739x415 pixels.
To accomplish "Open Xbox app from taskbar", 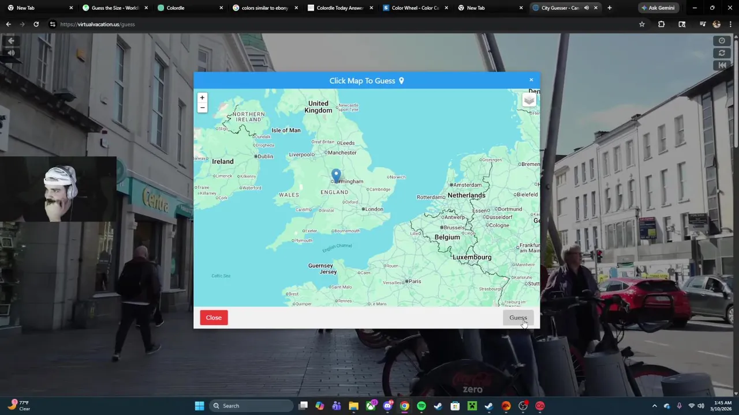I will [x=371, y=406].
